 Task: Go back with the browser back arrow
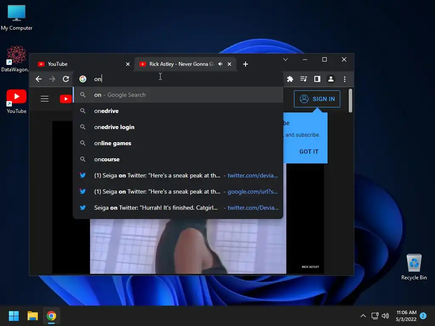point(39,79)
